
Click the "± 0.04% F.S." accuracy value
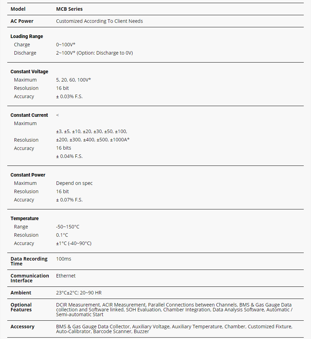tap(69, 156)
